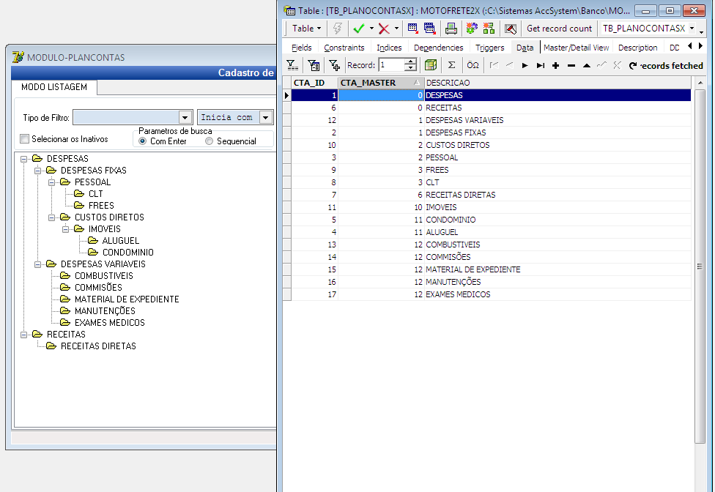This screenshot has height=492, width=715.
Task: Delete the record with the minus icon
Action: point(571,65)
